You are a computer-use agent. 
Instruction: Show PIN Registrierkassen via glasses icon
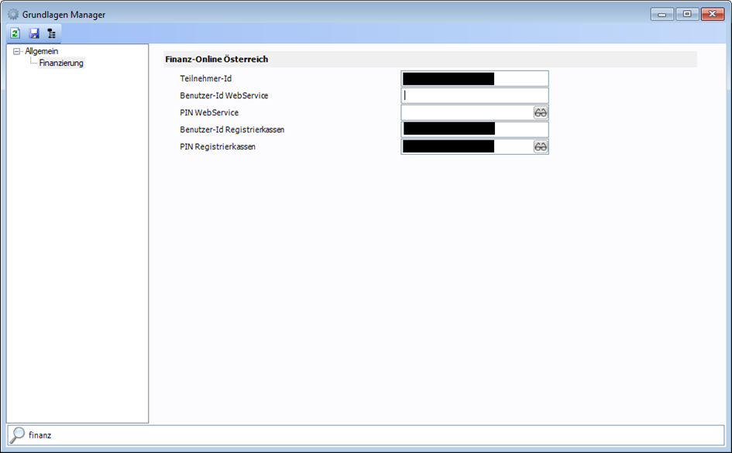tap(541, 146)
